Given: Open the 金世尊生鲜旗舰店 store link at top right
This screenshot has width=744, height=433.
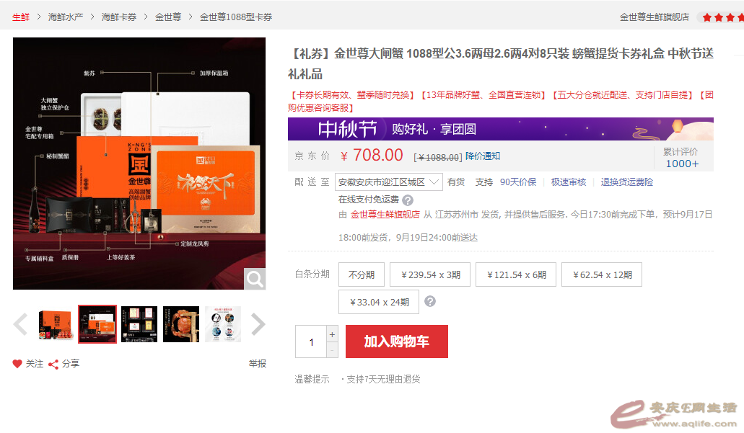Looking at the screenshot, I should (654, 17).
